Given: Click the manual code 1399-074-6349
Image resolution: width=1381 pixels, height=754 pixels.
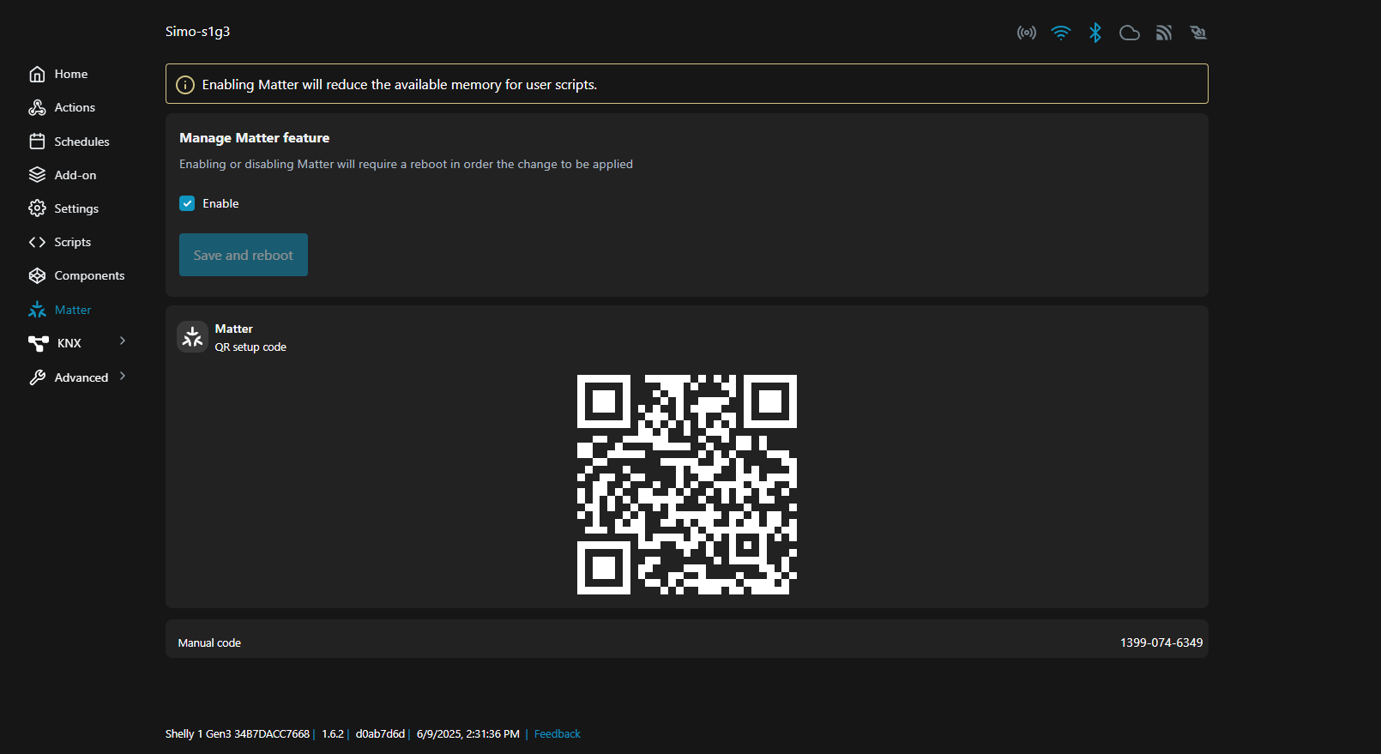Looking at the screenshot, I should point(1161,642).
